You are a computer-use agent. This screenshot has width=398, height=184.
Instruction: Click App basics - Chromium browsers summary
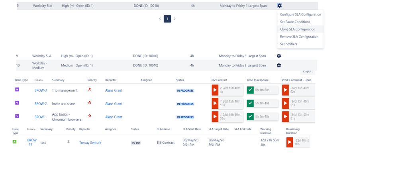pos(67,117)
